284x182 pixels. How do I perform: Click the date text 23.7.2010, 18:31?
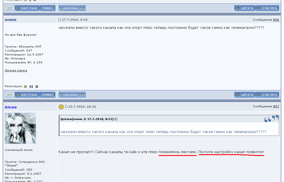click(82, 107)
